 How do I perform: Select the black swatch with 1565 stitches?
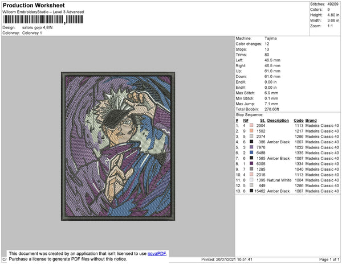tap(251, 158)
